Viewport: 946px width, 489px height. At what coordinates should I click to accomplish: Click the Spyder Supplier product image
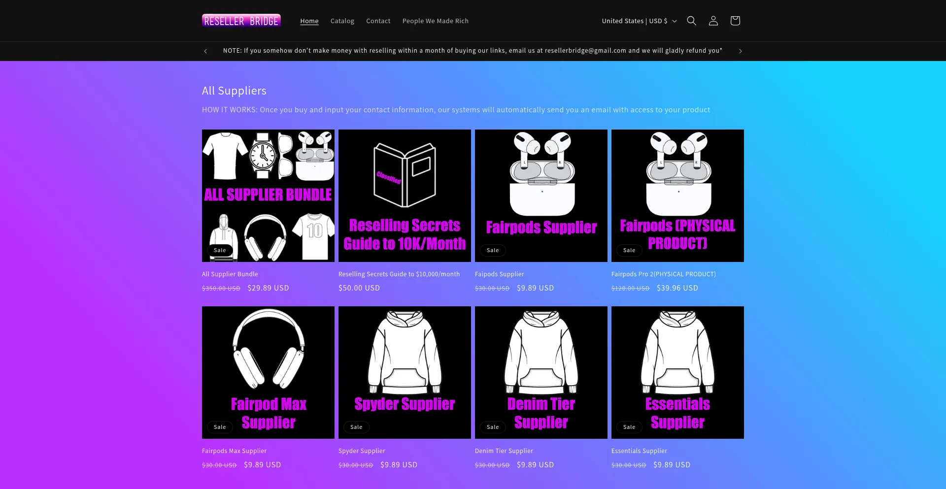pyautogui.click(x=405, y=372)
